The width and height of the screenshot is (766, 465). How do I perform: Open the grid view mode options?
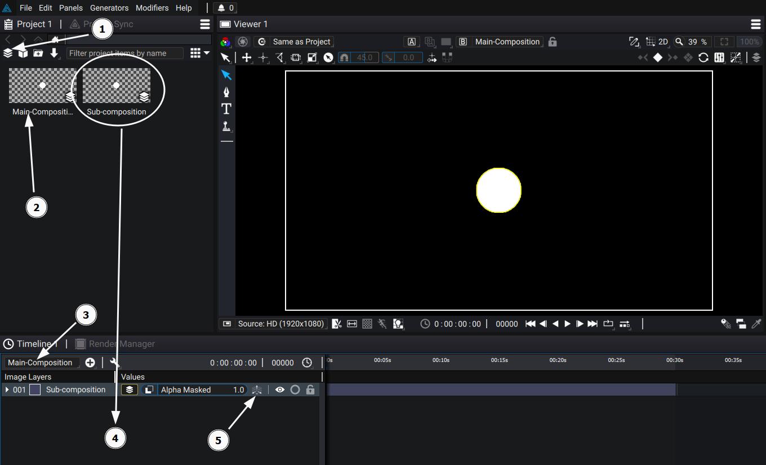pyautogui.click(x=199, y=53)
